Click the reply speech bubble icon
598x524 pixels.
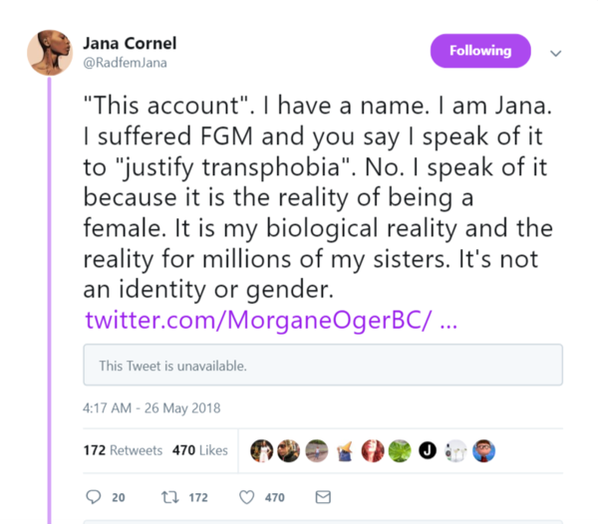pyautogui.click(x=95, y=497)
